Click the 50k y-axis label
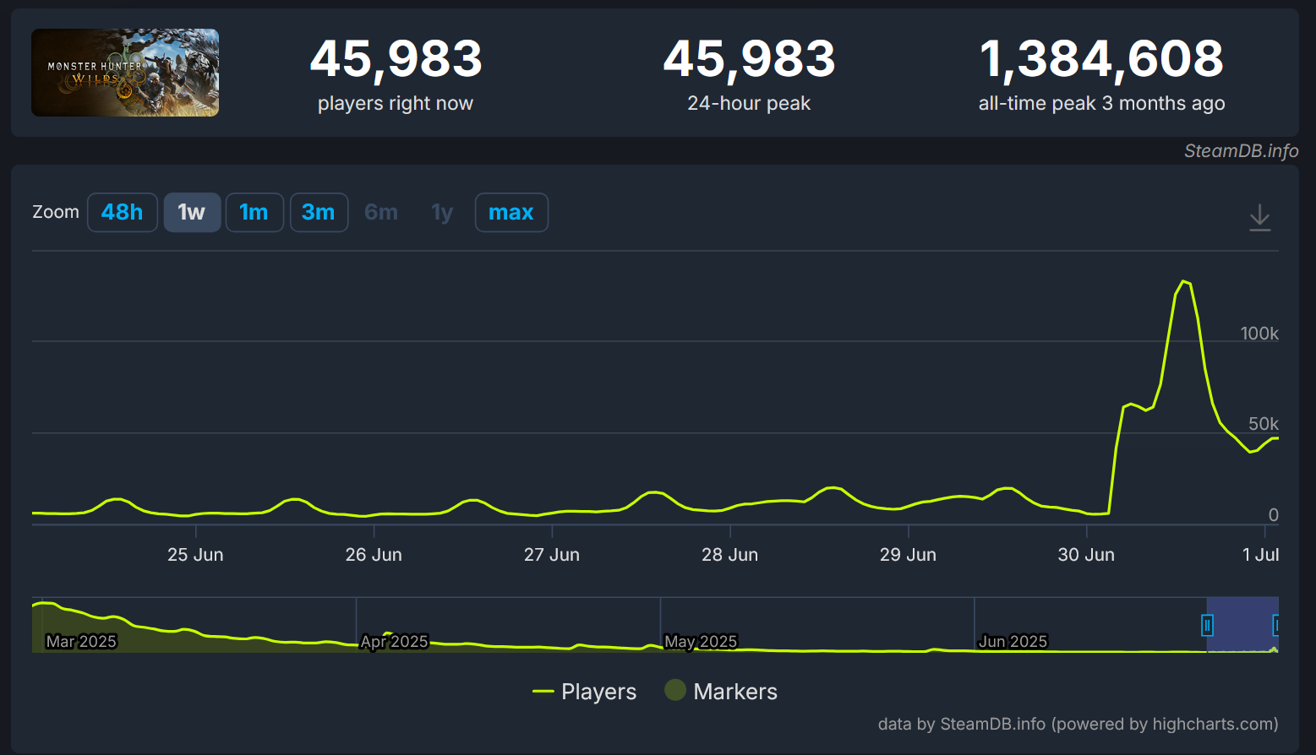Image resolution: width=1316 pixels, height=755 pixels. (x=1264, y=424)
